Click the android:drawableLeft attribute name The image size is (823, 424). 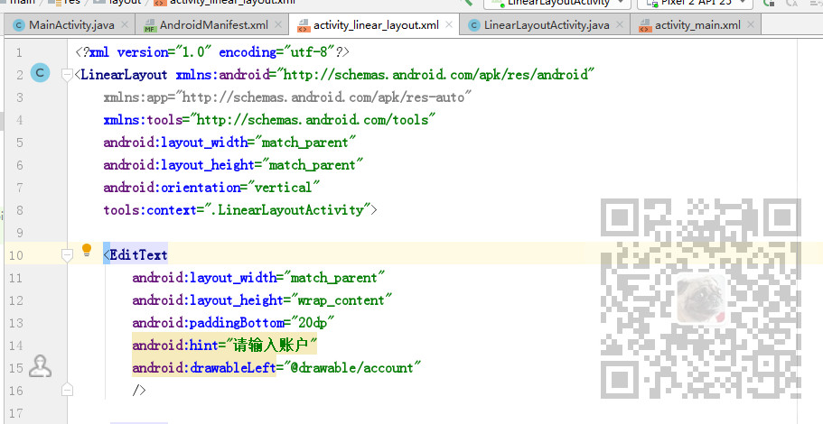coord(204,367)
